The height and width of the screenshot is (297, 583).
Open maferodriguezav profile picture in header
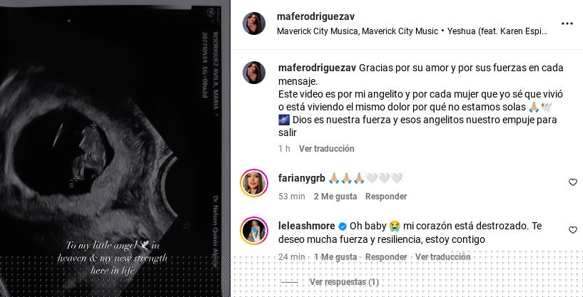254,24
